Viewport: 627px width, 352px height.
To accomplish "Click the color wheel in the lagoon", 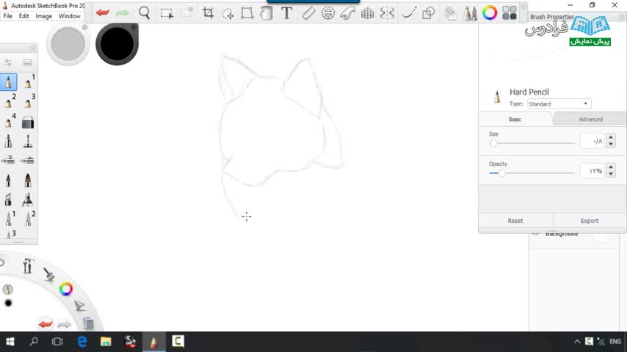I will [66, 289].
